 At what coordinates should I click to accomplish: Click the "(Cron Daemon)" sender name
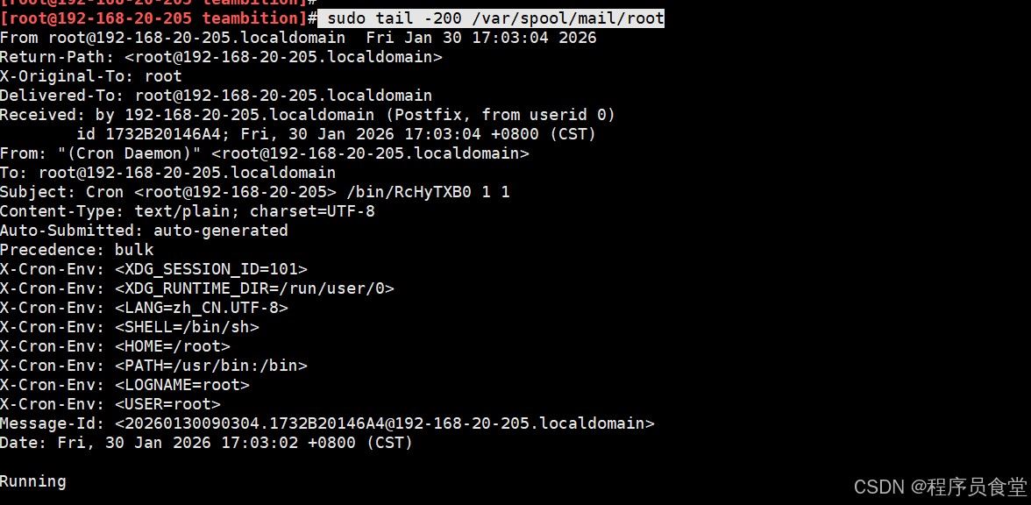point(119,153)
